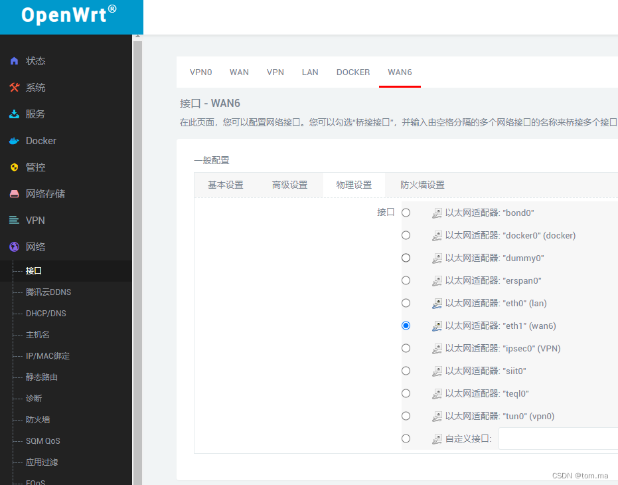Expand the 系统 menu section

pos(35,87)
